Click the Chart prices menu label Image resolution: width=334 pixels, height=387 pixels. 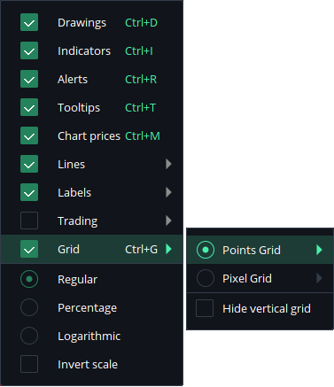click(89, 136)
